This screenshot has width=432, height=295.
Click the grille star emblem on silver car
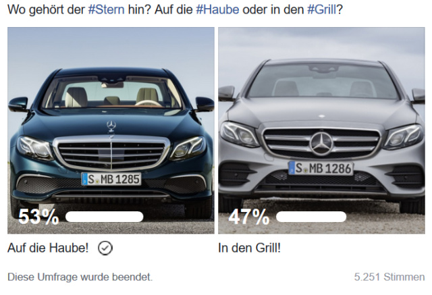[x=321, y=144]
